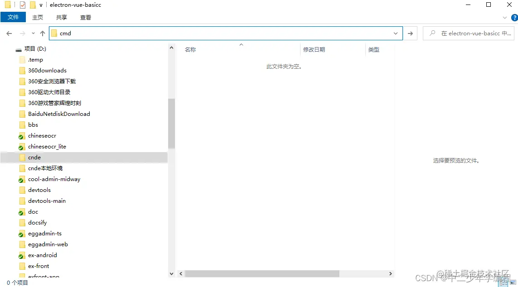
Task: Click the file list scroll left arrow
Action: (181, 274)
